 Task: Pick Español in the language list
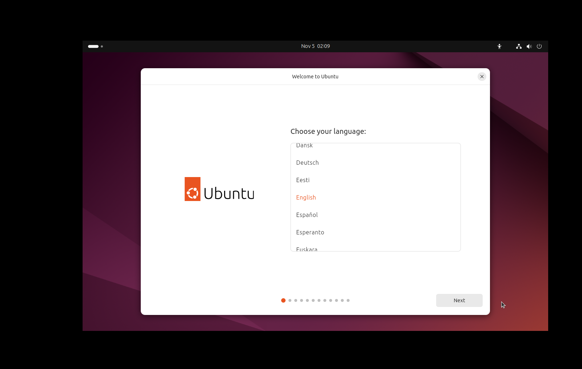coord(375,215)
